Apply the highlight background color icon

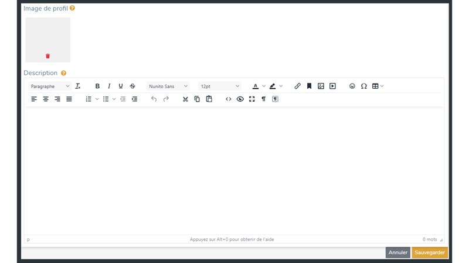coord(273,86)
